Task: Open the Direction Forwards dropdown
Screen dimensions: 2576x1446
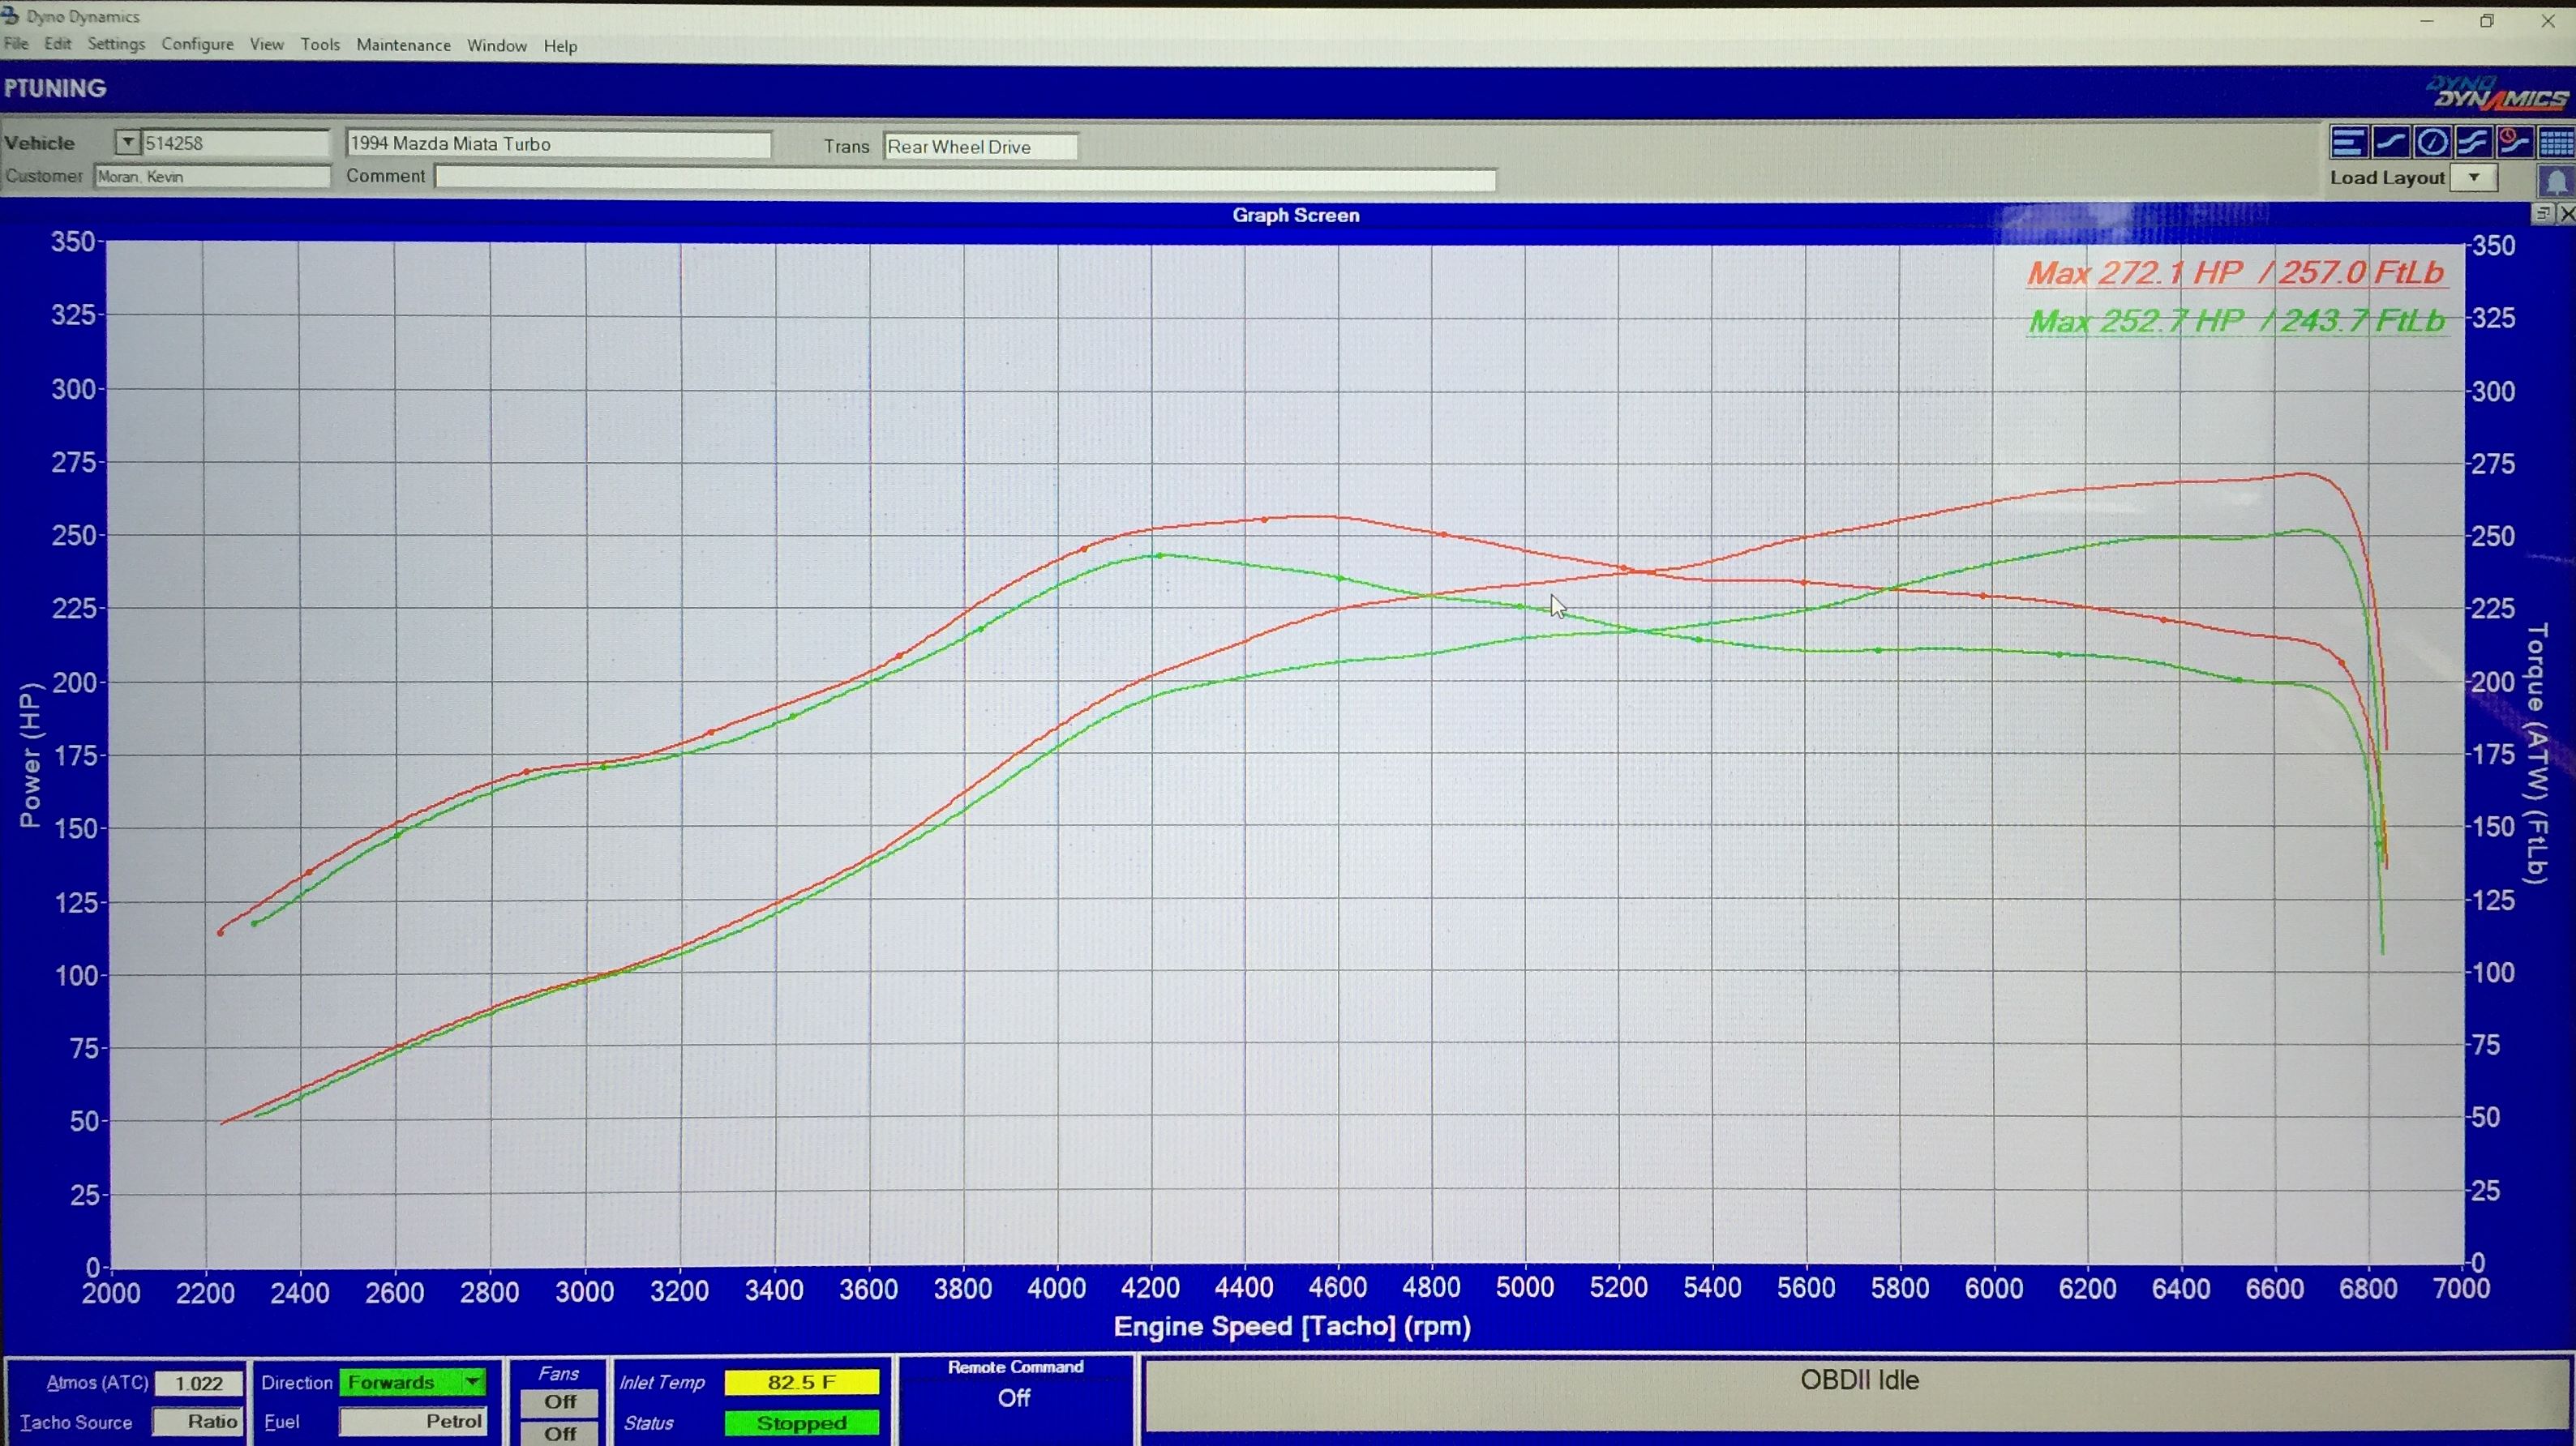Action: pyautogui.click(x=472, y=1382)
